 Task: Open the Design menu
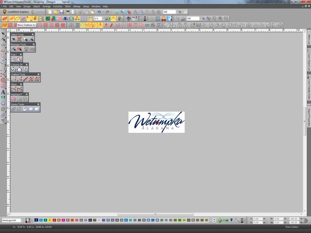27,6
